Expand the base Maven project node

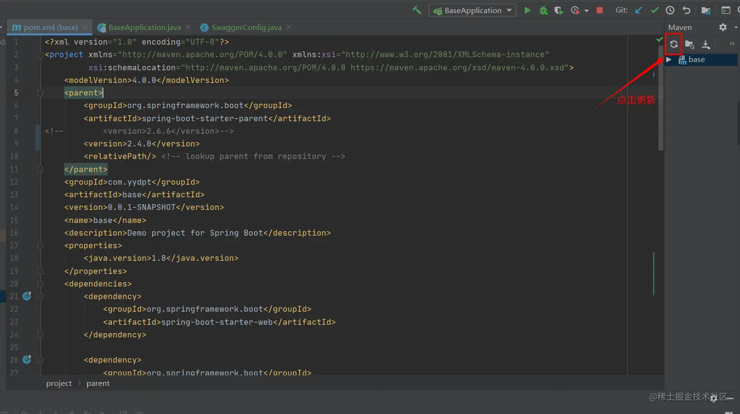tap(669, 60)
